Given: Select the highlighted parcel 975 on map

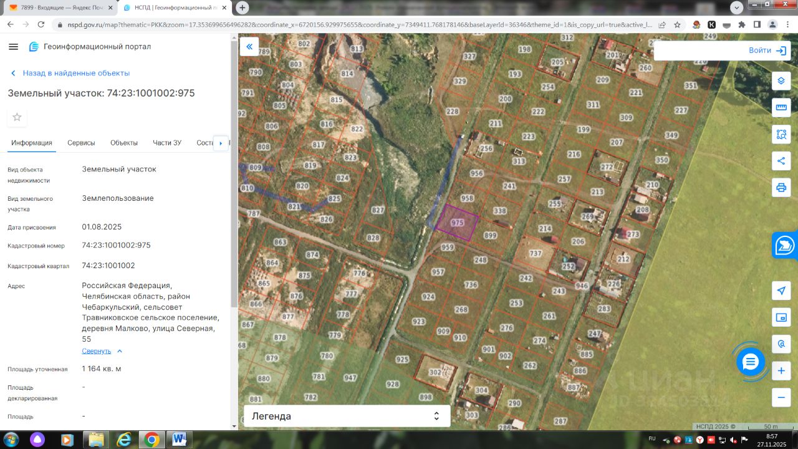Looking at the screenshot, I should (457, 223).
